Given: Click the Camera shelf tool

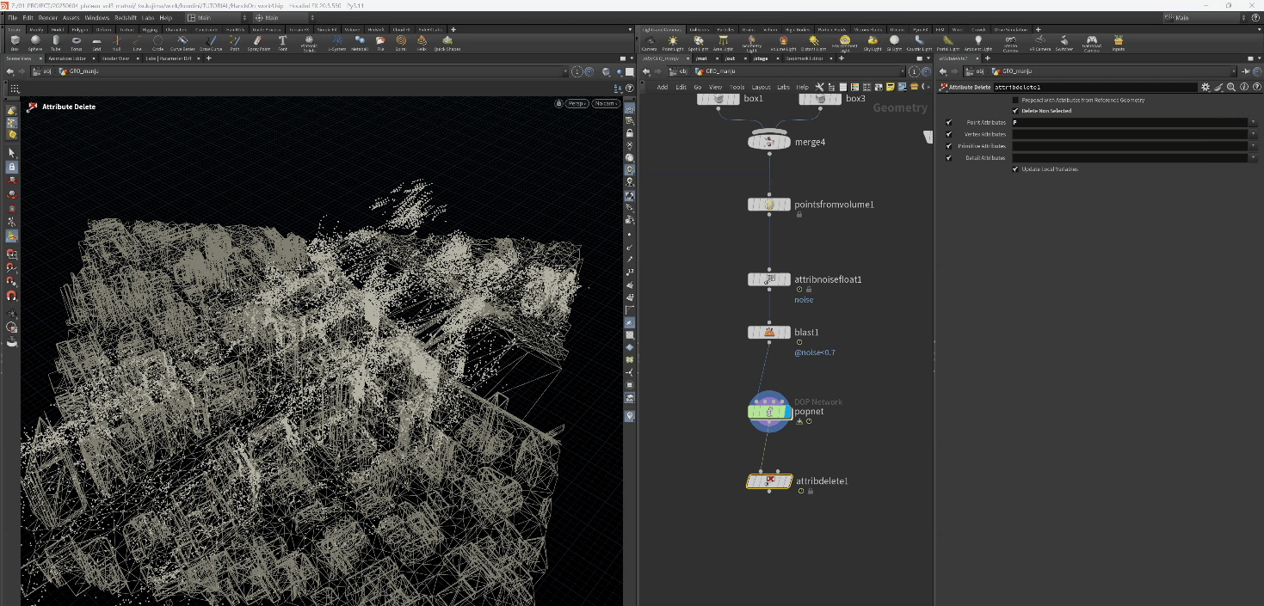Looking at the screenshot, I should [649, 41].
